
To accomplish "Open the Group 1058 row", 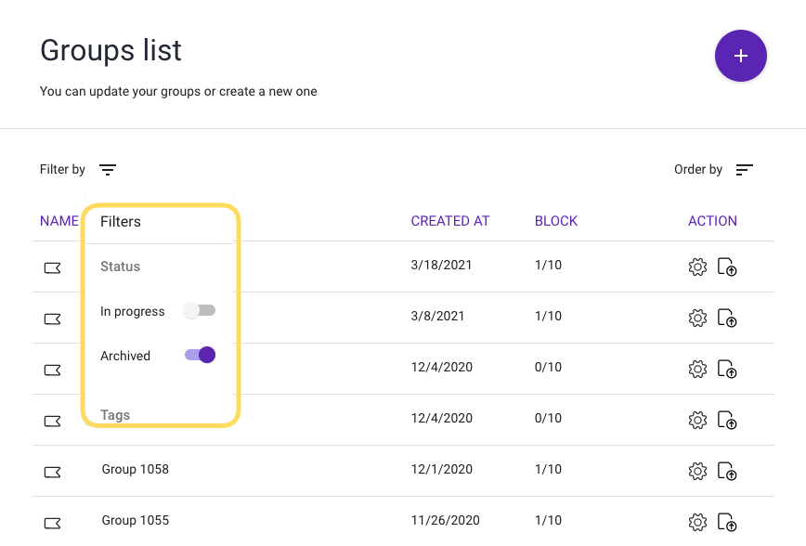I will click(136, 470).
